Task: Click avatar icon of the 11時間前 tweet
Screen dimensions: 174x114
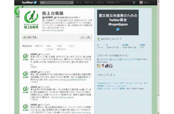Action: tap(26, 75)
